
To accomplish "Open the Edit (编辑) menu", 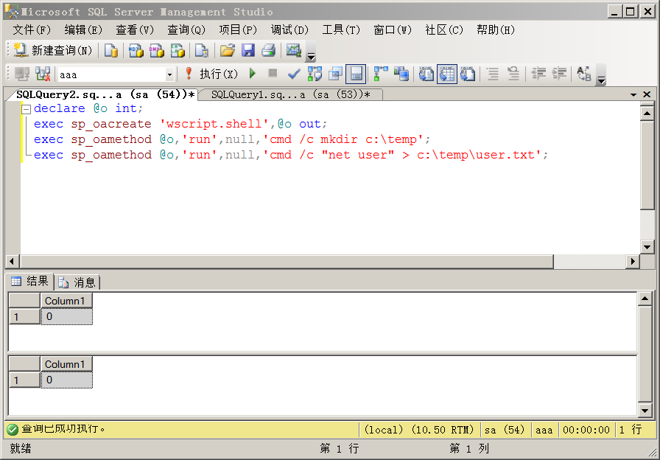I will click(x=83, y=30).
